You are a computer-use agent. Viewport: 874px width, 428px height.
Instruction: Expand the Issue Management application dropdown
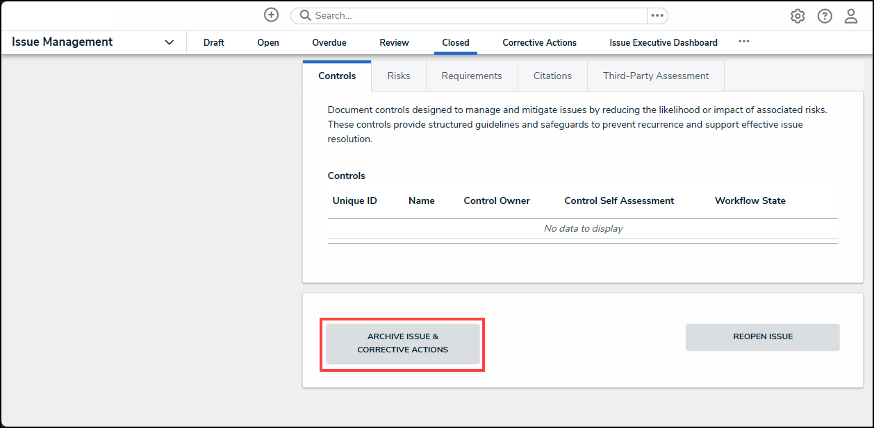coord(169,42)
